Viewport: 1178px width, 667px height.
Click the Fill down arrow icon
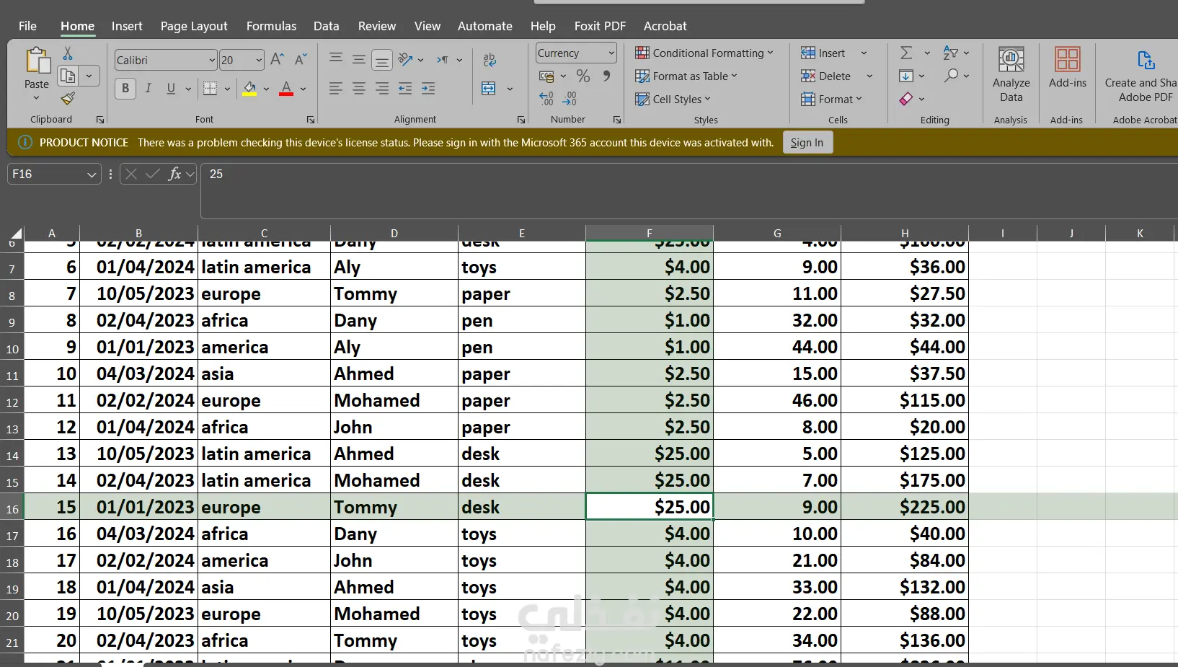[906, 76]
